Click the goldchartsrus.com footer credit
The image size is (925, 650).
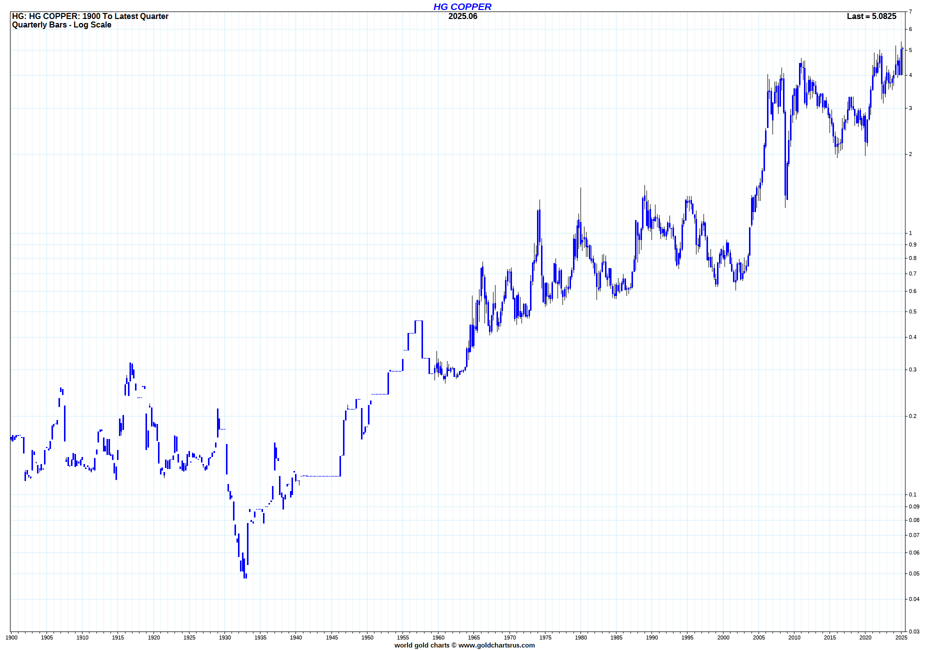tap(464, 645)
